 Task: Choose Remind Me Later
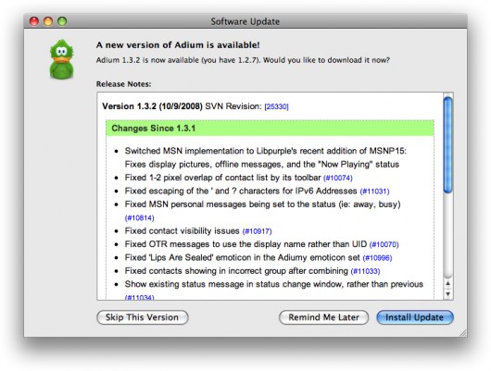tap(323, 317)
